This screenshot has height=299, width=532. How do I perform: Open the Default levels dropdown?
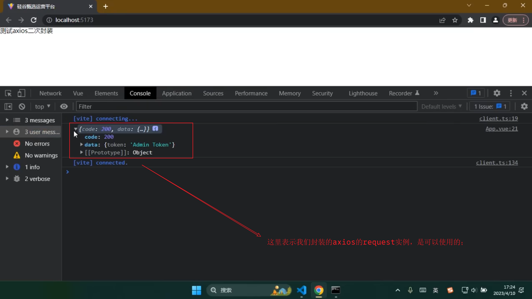[441, 107]
